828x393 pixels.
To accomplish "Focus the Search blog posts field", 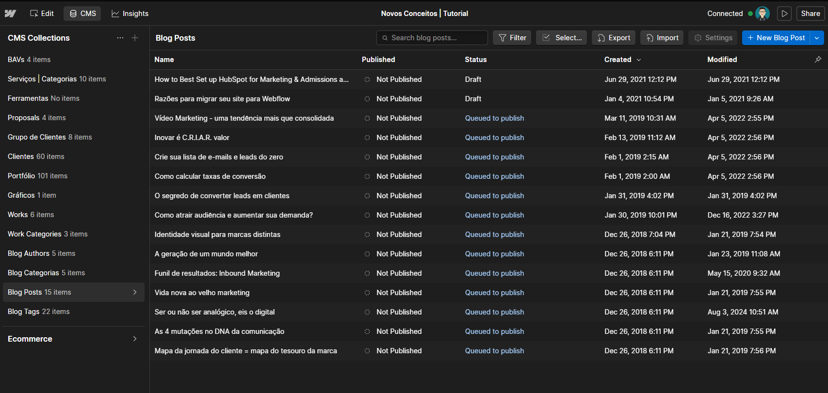I will (x=432, y=38).
